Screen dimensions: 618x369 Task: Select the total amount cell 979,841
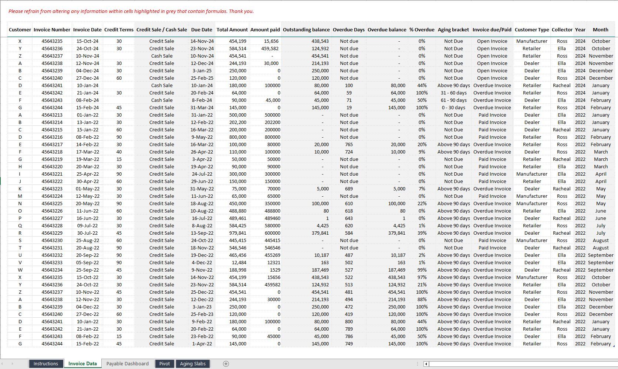[232, 233]
